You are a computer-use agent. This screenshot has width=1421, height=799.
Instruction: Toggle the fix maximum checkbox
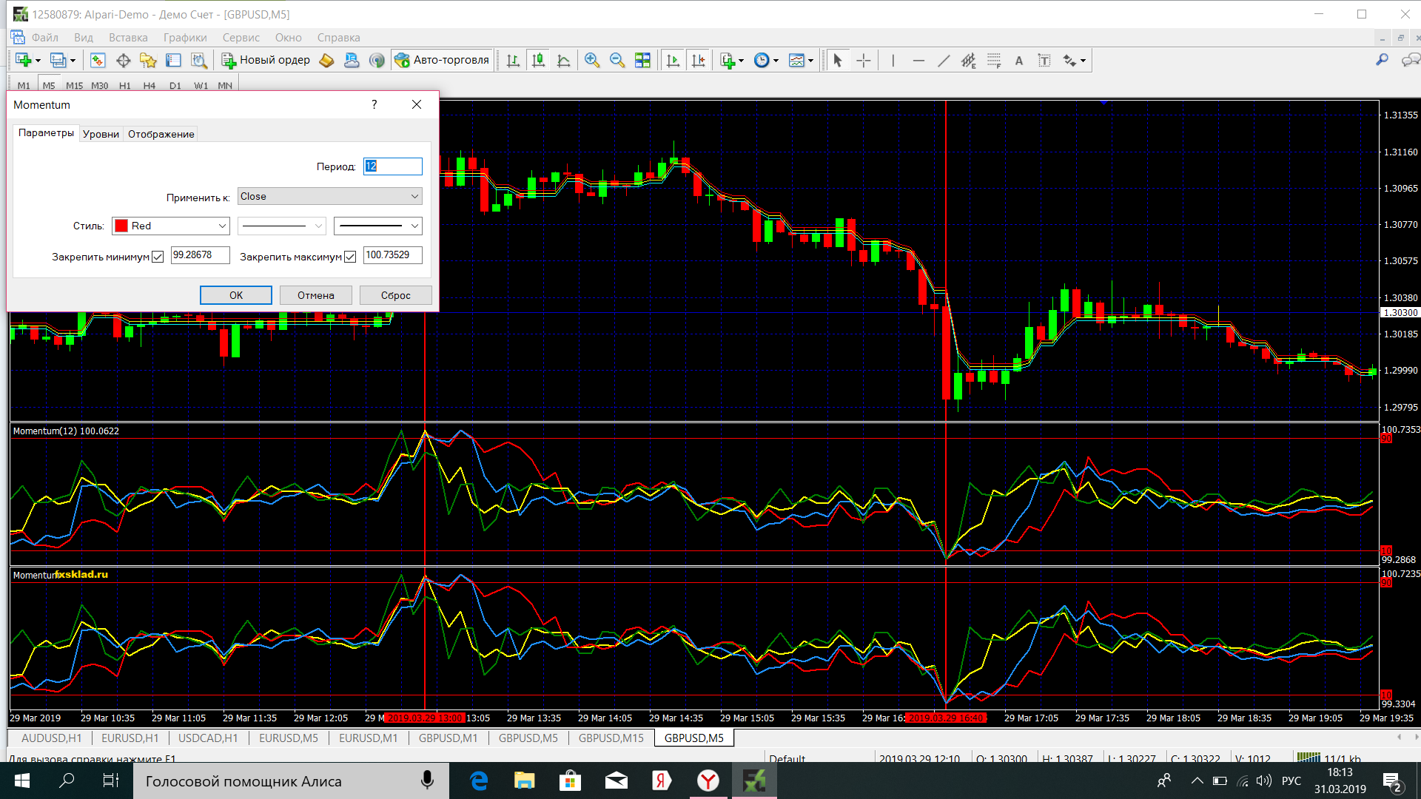tap(350, 257)
